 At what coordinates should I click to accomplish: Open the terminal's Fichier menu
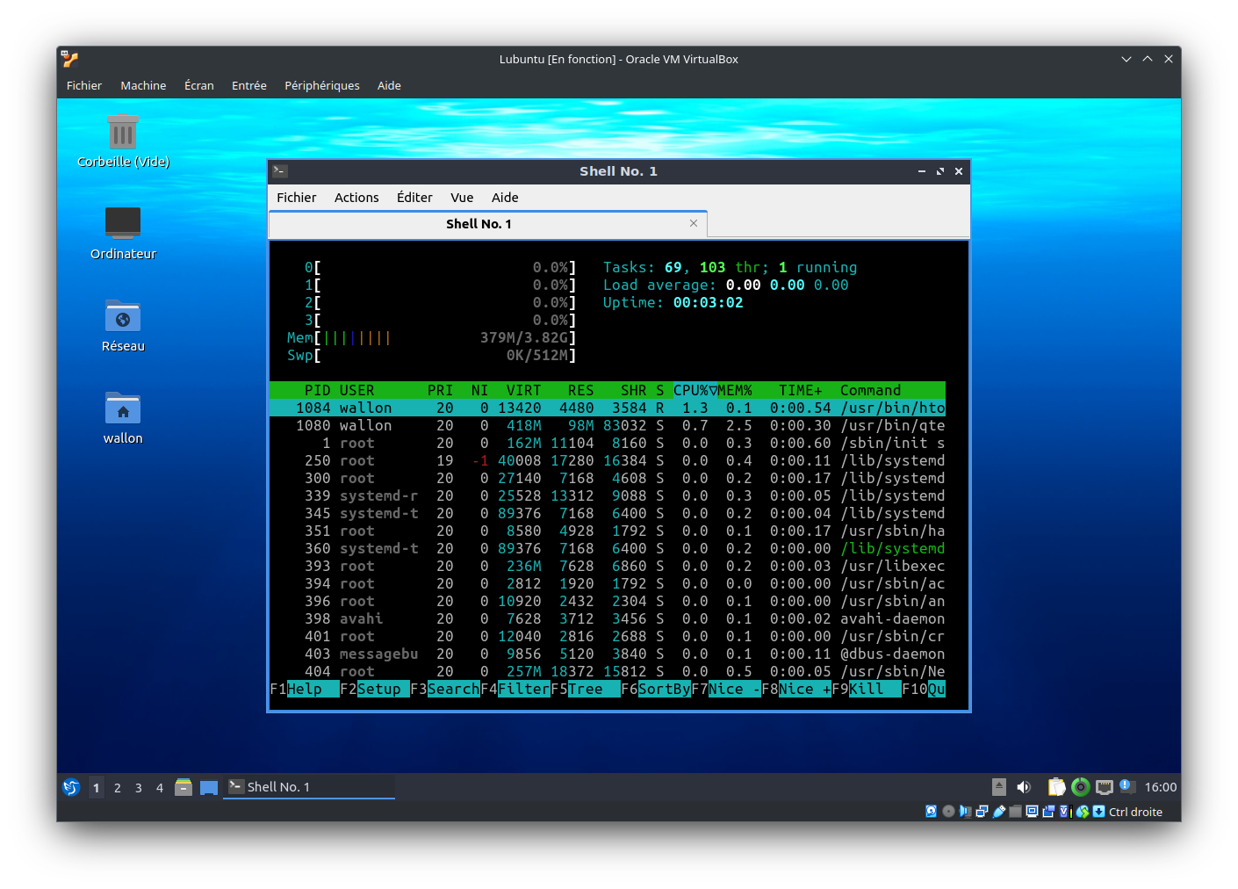pos(296,198)
